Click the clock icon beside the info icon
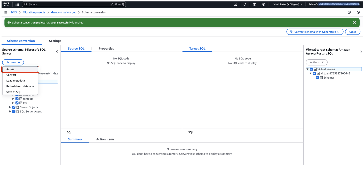 358,12
